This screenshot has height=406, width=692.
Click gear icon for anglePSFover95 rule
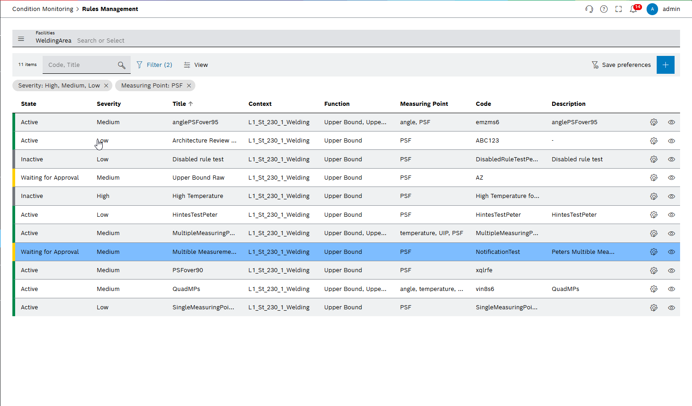click(x=654, y=122)
